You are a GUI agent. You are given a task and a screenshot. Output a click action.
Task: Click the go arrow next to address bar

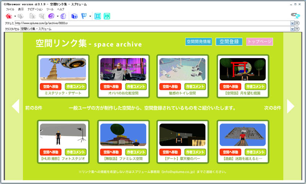[x=297, y=23]
